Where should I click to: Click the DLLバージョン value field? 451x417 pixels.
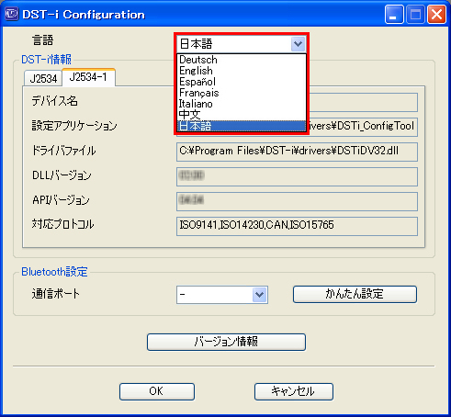[297, 176]
